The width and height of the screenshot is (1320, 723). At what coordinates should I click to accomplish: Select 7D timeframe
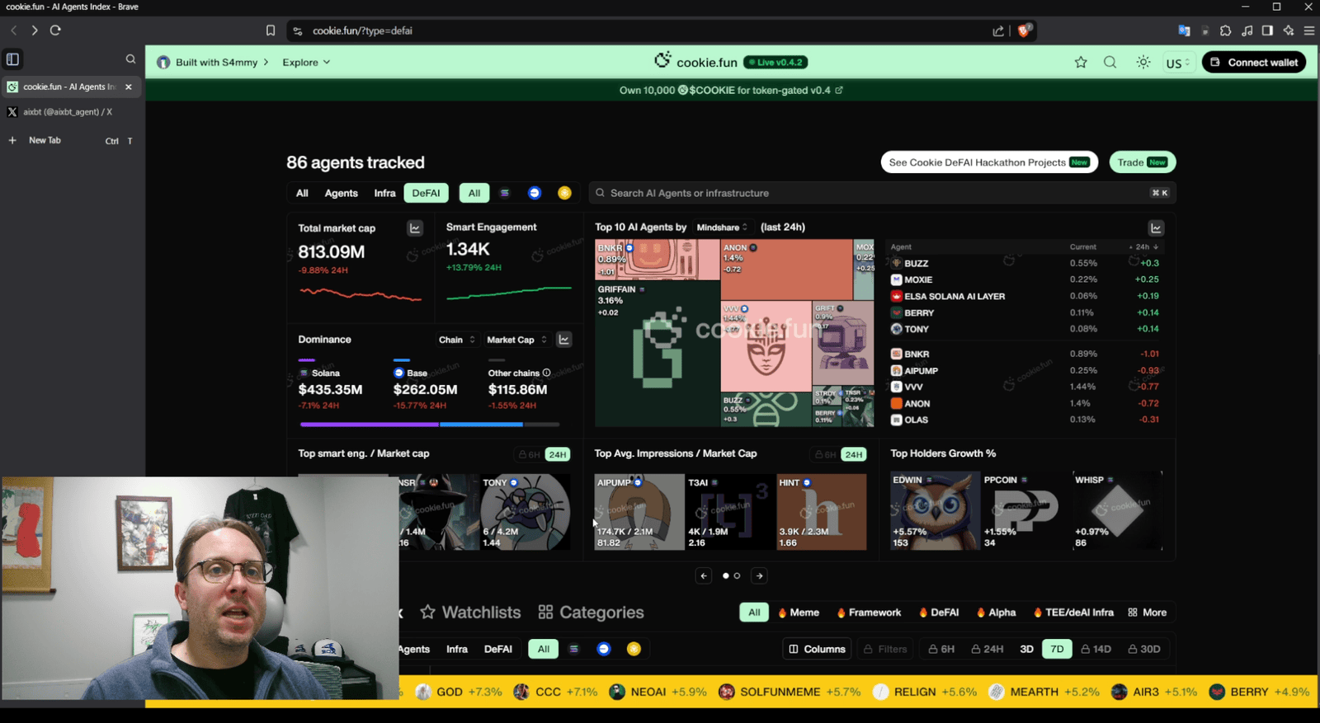point(1057,649)
